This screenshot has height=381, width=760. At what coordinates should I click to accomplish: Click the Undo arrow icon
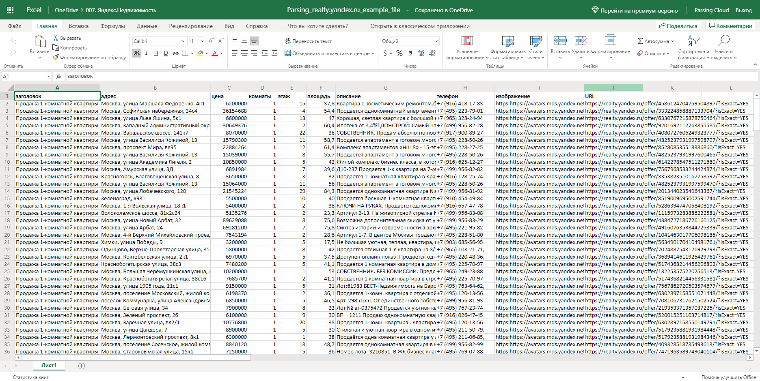click(13, 41)
